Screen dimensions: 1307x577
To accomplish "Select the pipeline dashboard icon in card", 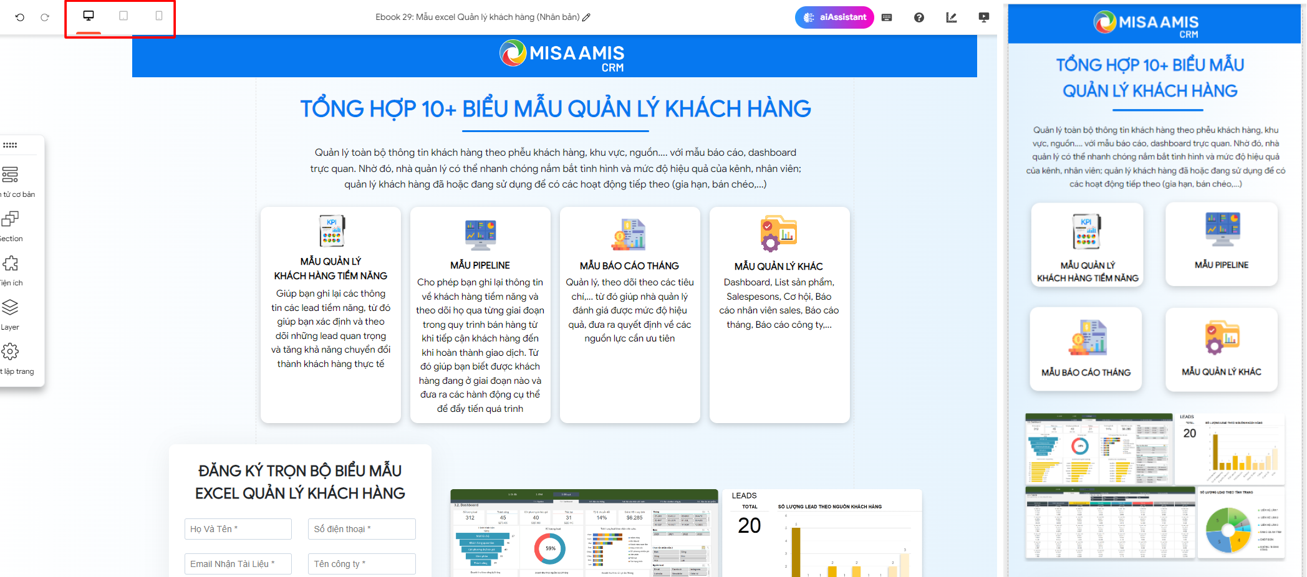I will pos(480,235).
